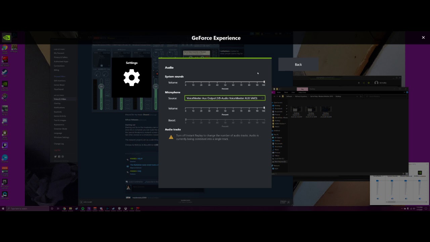Image resolution: width=430 pixels, height=242 pixels.
Task: Open Epic Games Launcher desktop shortcut
Action: [x=5, y=183]
